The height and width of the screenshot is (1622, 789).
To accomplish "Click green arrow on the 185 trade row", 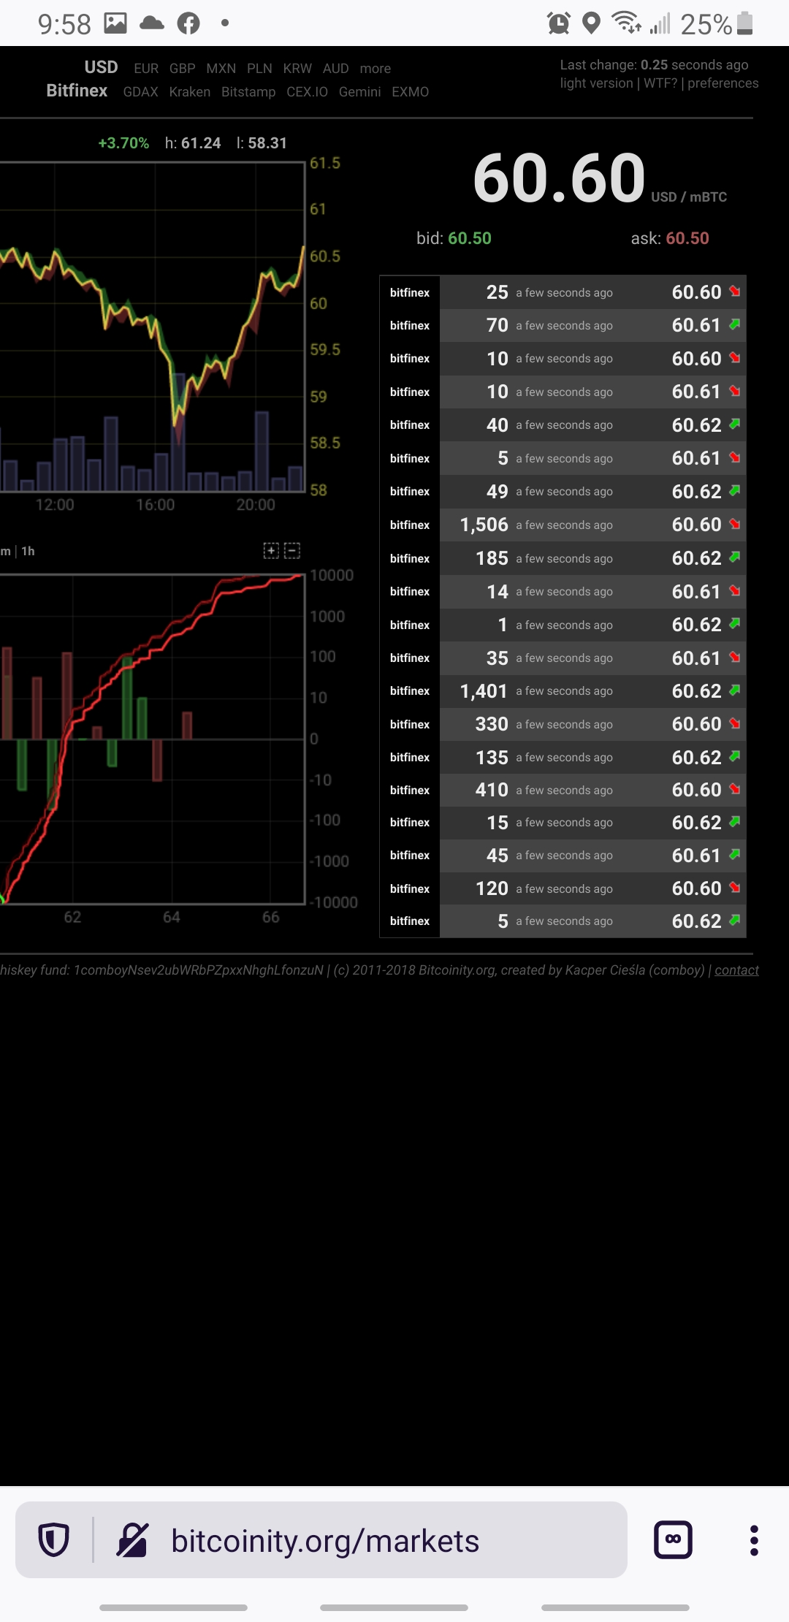I will 735,557.
